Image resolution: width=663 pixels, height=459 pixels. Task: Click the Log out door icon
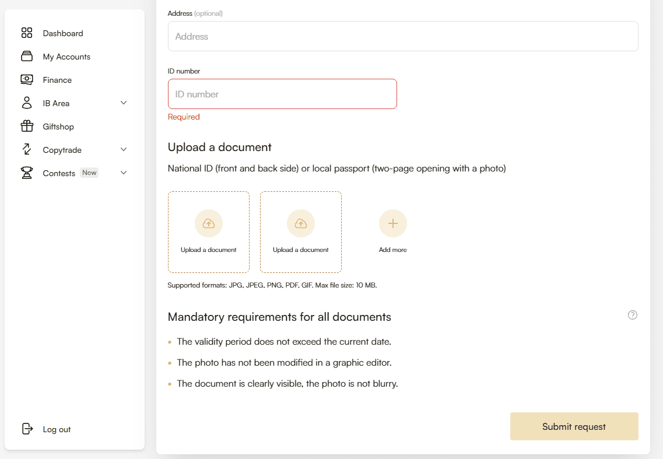click(27, 429)
